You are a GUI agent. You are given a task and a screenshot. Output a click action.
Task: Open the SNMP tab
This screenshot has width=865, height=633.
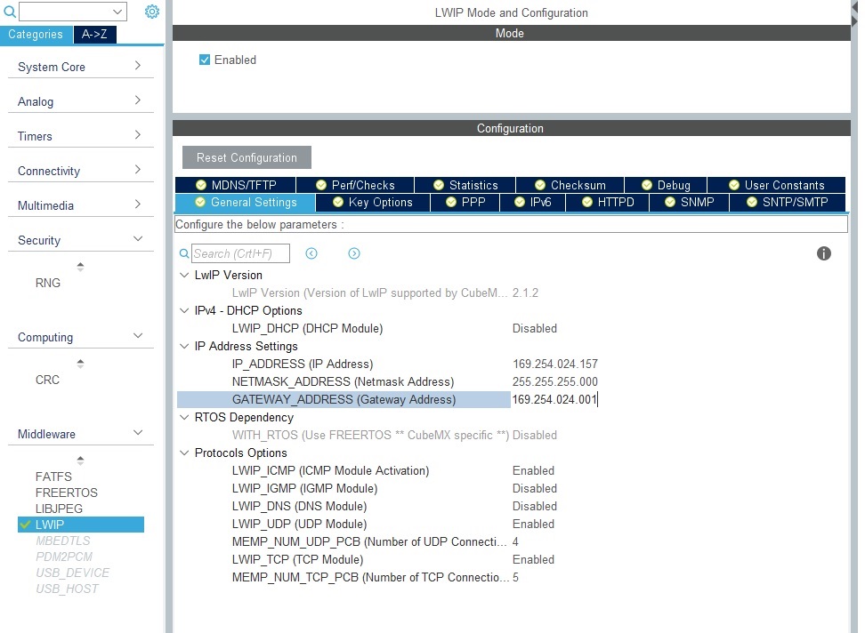[x=689, y=202]
